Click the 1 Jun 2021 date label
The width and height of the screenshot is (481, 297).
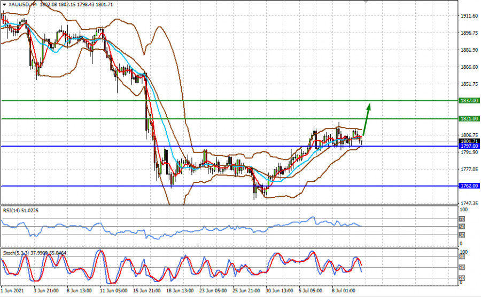[x=12, y=291]
